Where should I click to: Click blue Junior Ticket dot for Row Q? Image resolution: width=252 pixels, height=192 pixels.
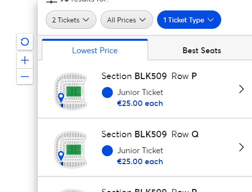[107, 151]
